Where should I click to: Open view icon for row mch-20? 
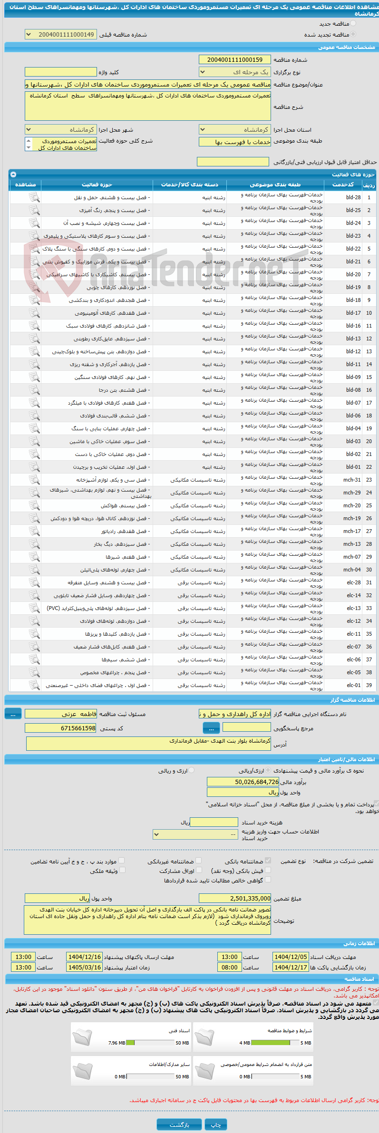(x=34, y=505)
